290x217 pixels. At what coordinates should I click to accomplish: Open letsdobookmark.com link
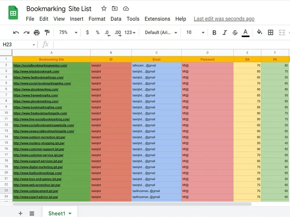click(x=36, y=71)
